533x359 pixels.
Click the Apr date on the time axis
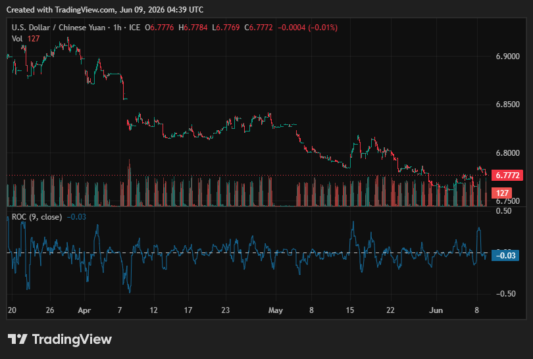[x=84, y=310]
